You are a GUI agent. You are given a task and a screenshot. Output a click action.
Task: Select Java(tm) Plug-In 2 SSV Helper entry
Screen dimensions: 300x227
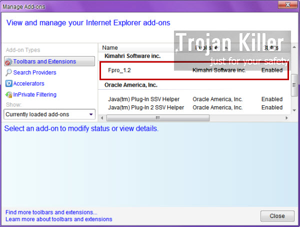pos(146,107)
